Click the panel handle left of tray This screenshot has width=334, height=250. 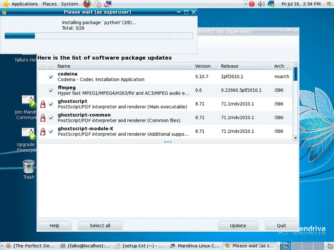[246, 4]
